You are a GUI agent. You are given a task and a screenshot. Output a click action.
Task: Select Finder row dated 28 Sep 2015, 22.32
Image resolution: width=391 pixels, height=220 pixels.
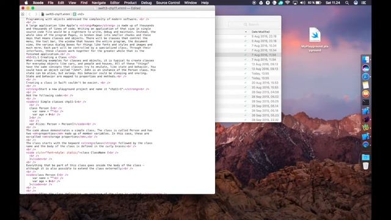(248, 120)
